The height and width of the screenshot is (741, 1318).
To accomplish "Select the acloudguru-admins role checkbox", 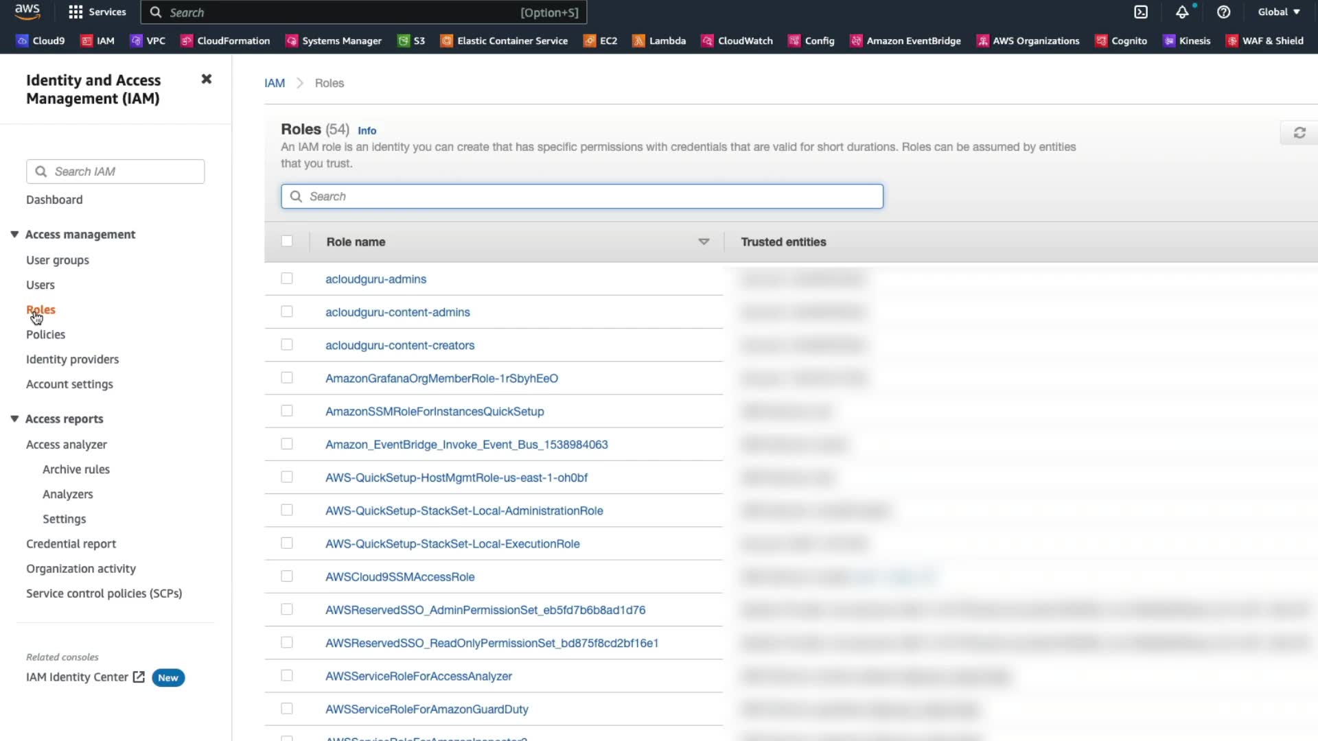I will click(287, 279).
